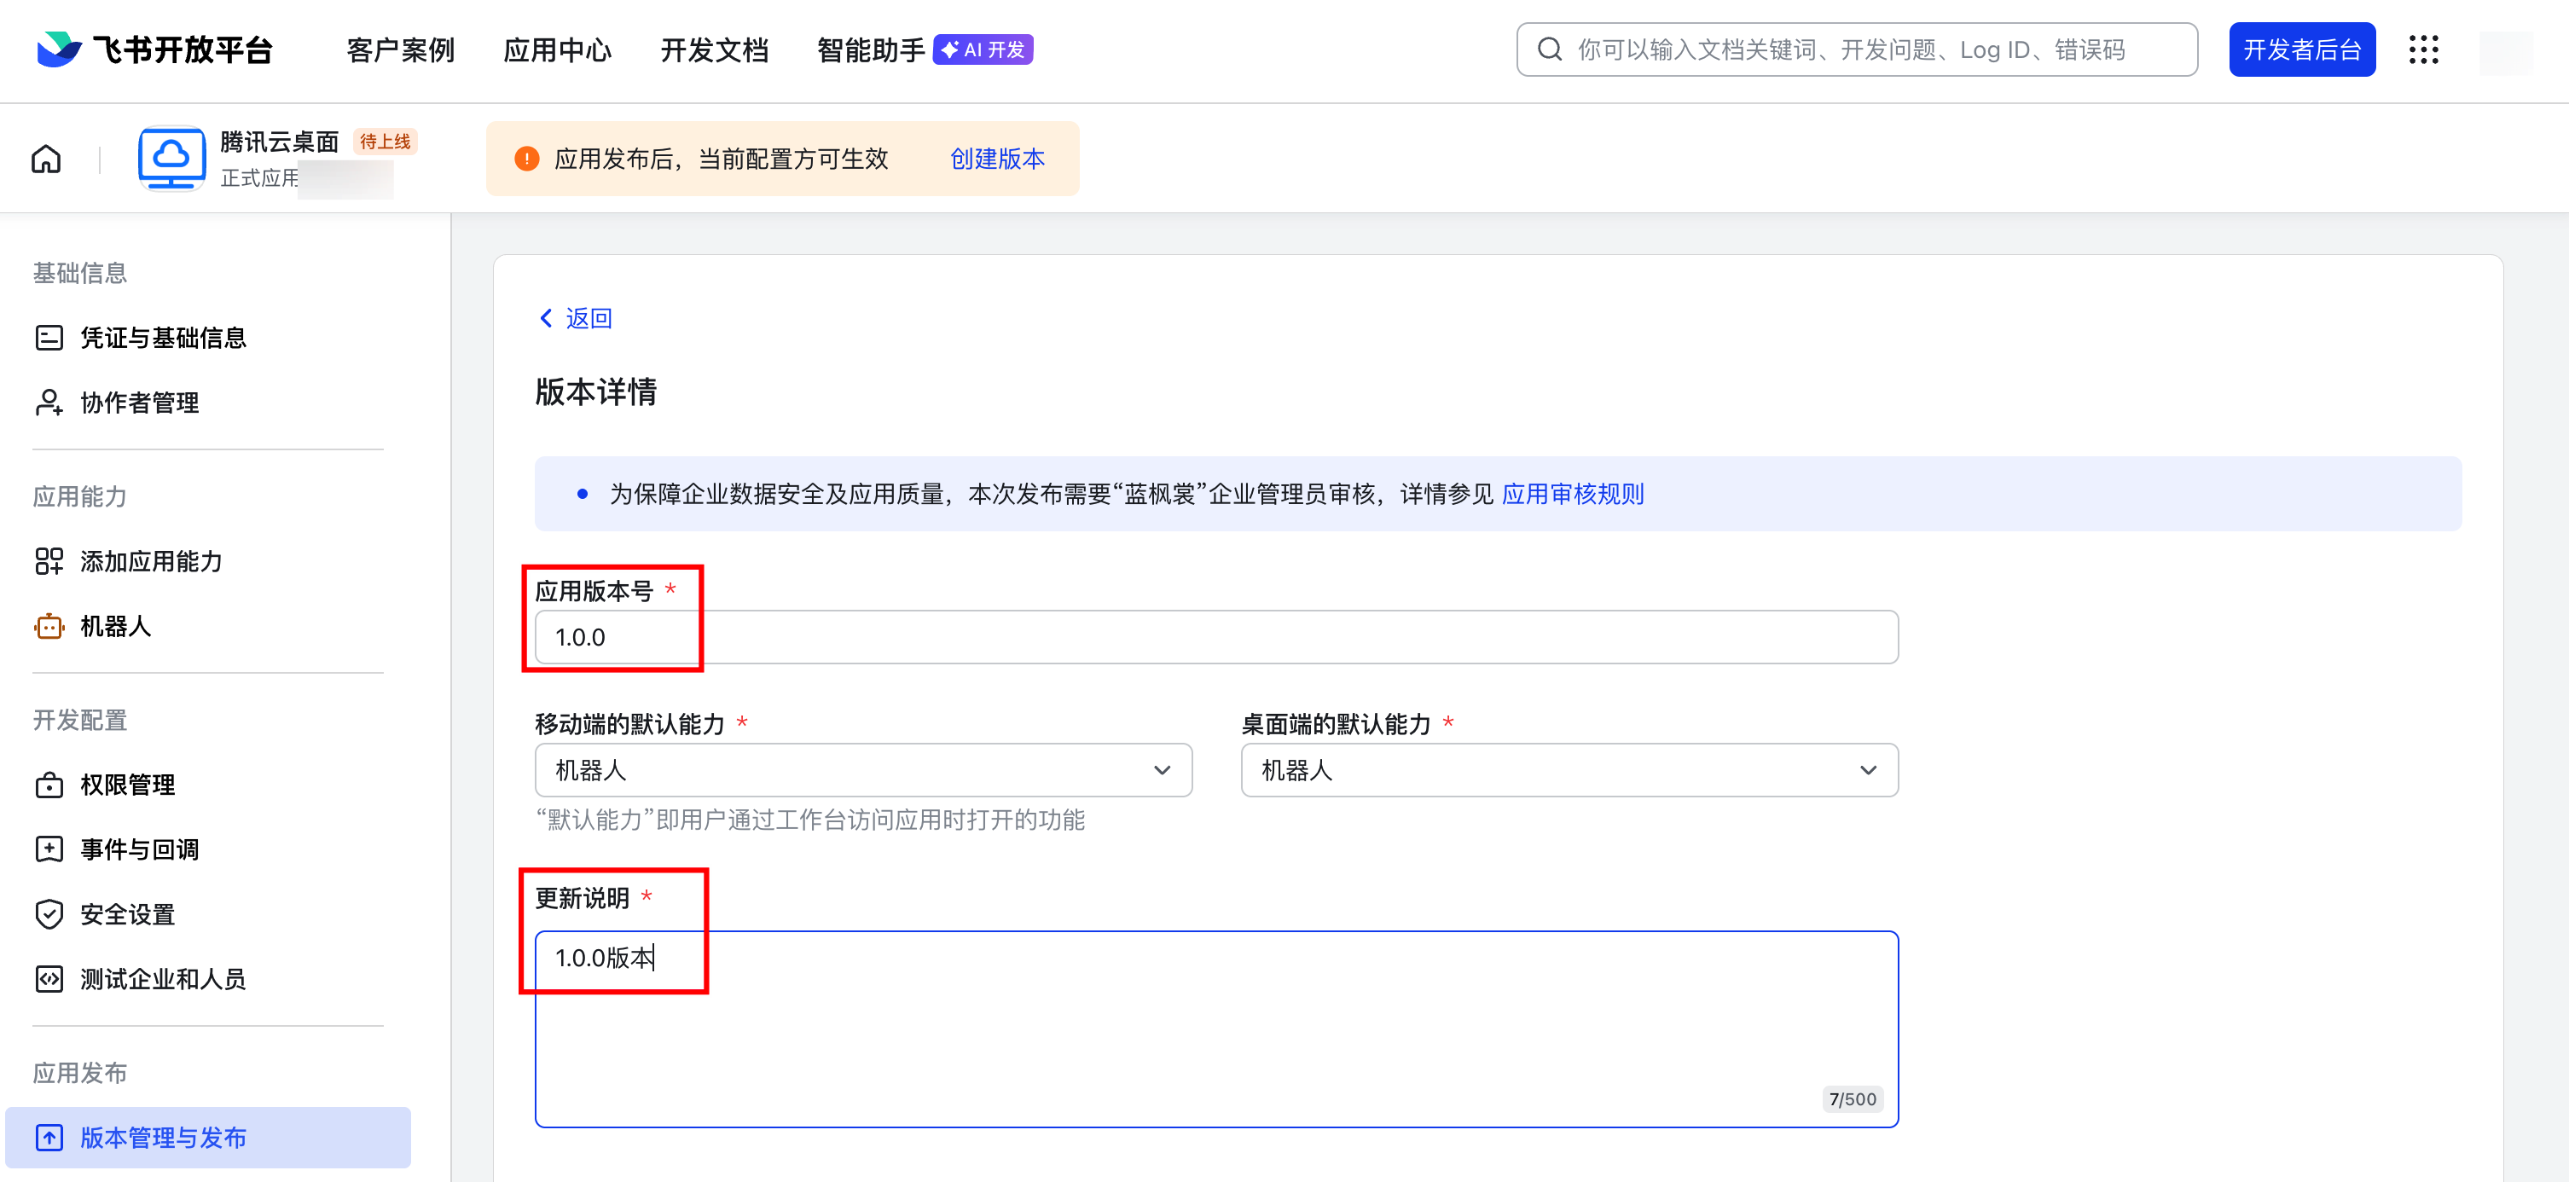Click the 创建版本 link

(x=996, y=159)
